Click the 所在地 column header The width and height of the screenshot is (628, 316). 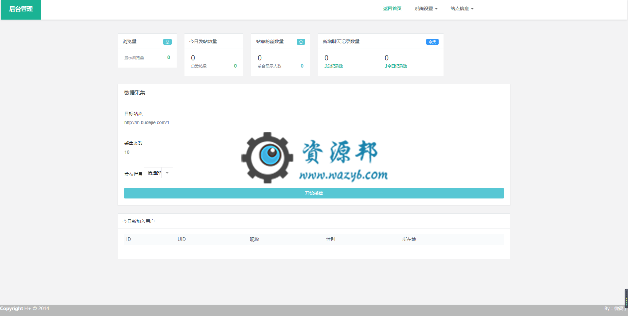[409, 239]
